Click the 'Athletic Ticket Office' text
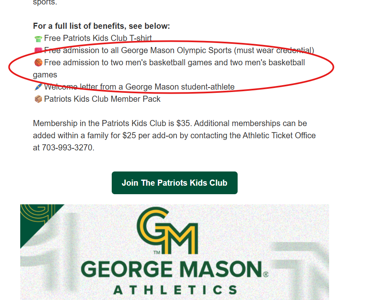Screen dimensions: 370x300 [279, 135]
